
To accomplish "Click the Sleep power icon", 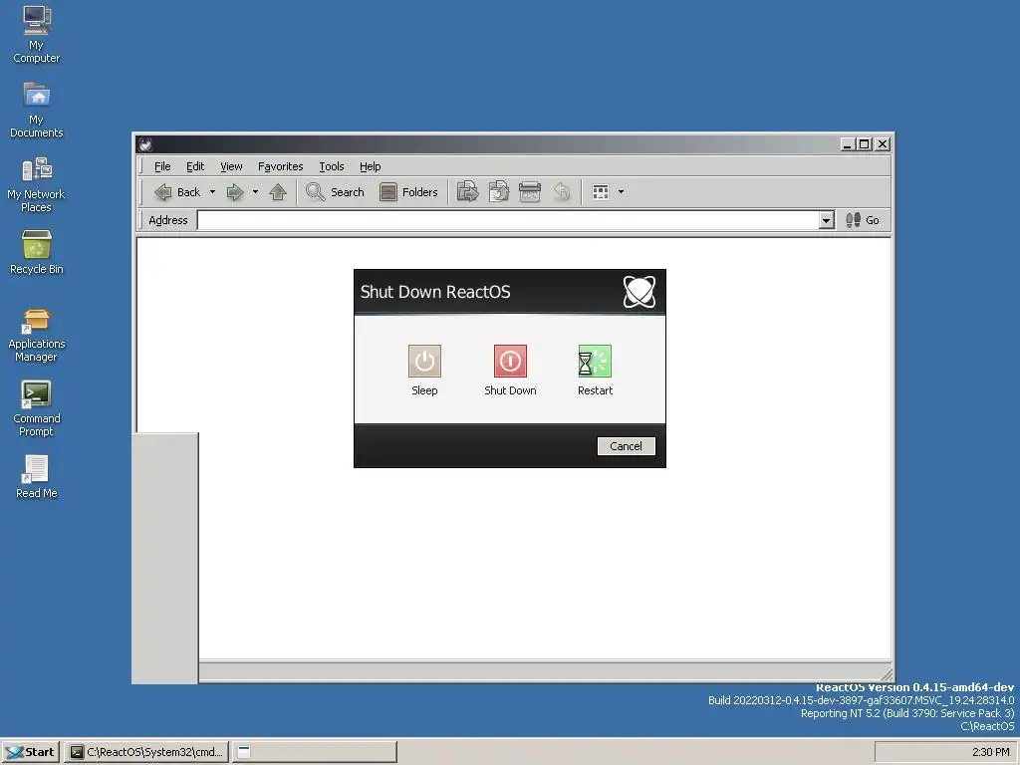I will tap(424, 361).
